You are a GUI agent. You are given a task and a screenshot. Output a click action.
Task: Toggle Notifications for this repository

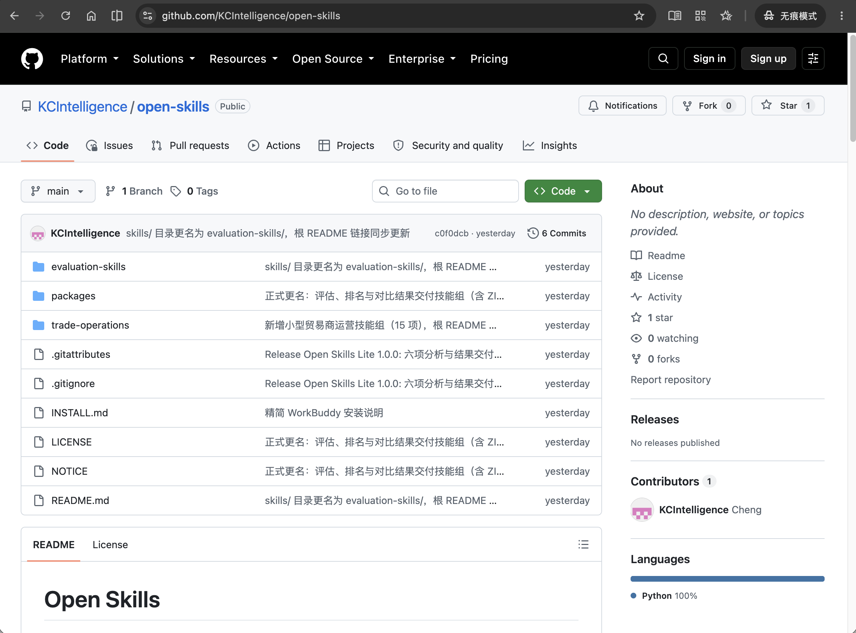click(622, 105)
